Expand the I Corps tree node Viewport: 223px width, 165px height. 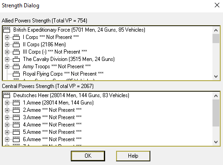point(7,37)
